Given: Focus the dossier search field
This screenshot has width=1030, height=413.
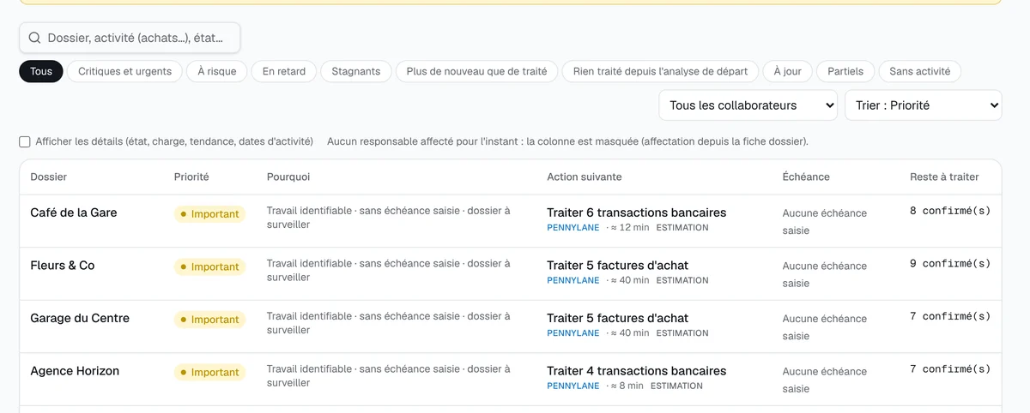Looking at the screenshot, I should (130, 38).
